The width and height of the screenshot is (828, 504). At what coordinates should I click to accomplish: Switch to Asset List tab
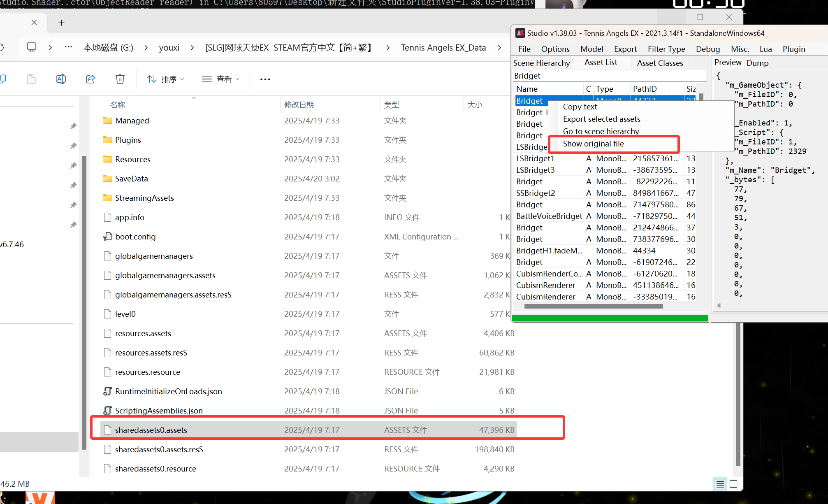click(601, 62)
